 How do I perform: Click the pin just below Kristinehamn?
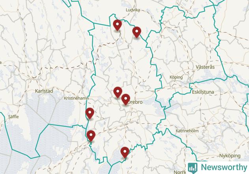pyautogui.click(x=90, y=113)
